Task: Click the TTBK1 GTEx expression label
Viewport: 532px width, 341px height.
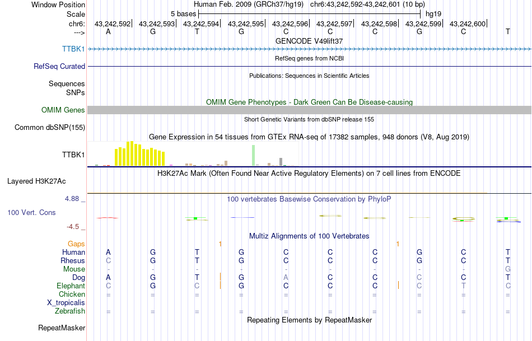Action: (73, 155)
